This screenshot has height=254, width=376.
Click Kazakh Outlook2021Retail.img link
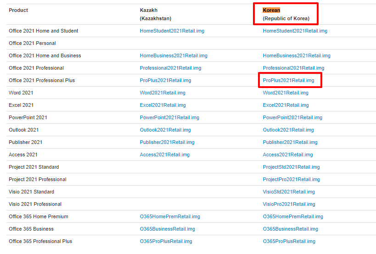tap(165, 130)
